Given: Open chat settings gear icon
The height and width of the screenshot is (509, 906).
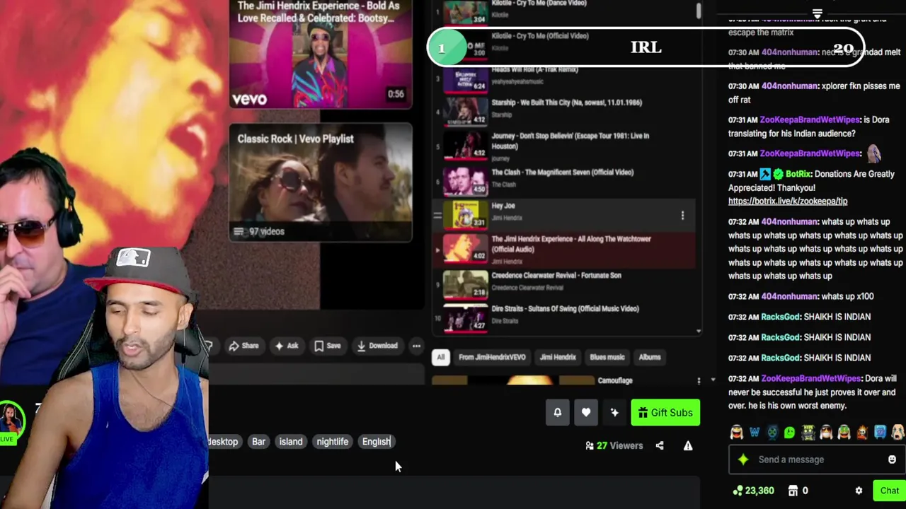Looking at the screenshot, I should click(859, 491).
